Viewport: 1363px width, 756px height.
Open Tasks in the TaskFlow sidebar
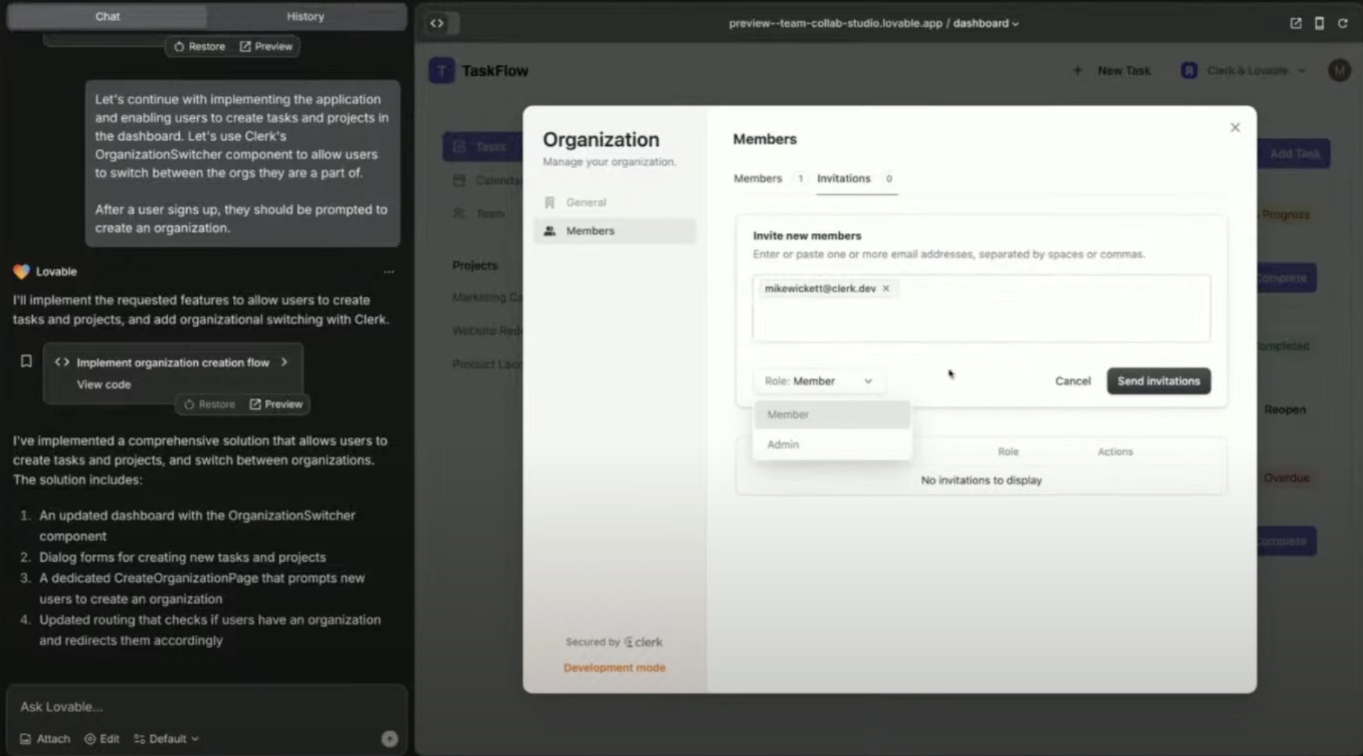pos(482,147)
